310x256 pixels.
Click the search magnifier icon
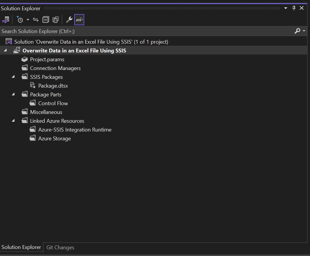(297, 31)
